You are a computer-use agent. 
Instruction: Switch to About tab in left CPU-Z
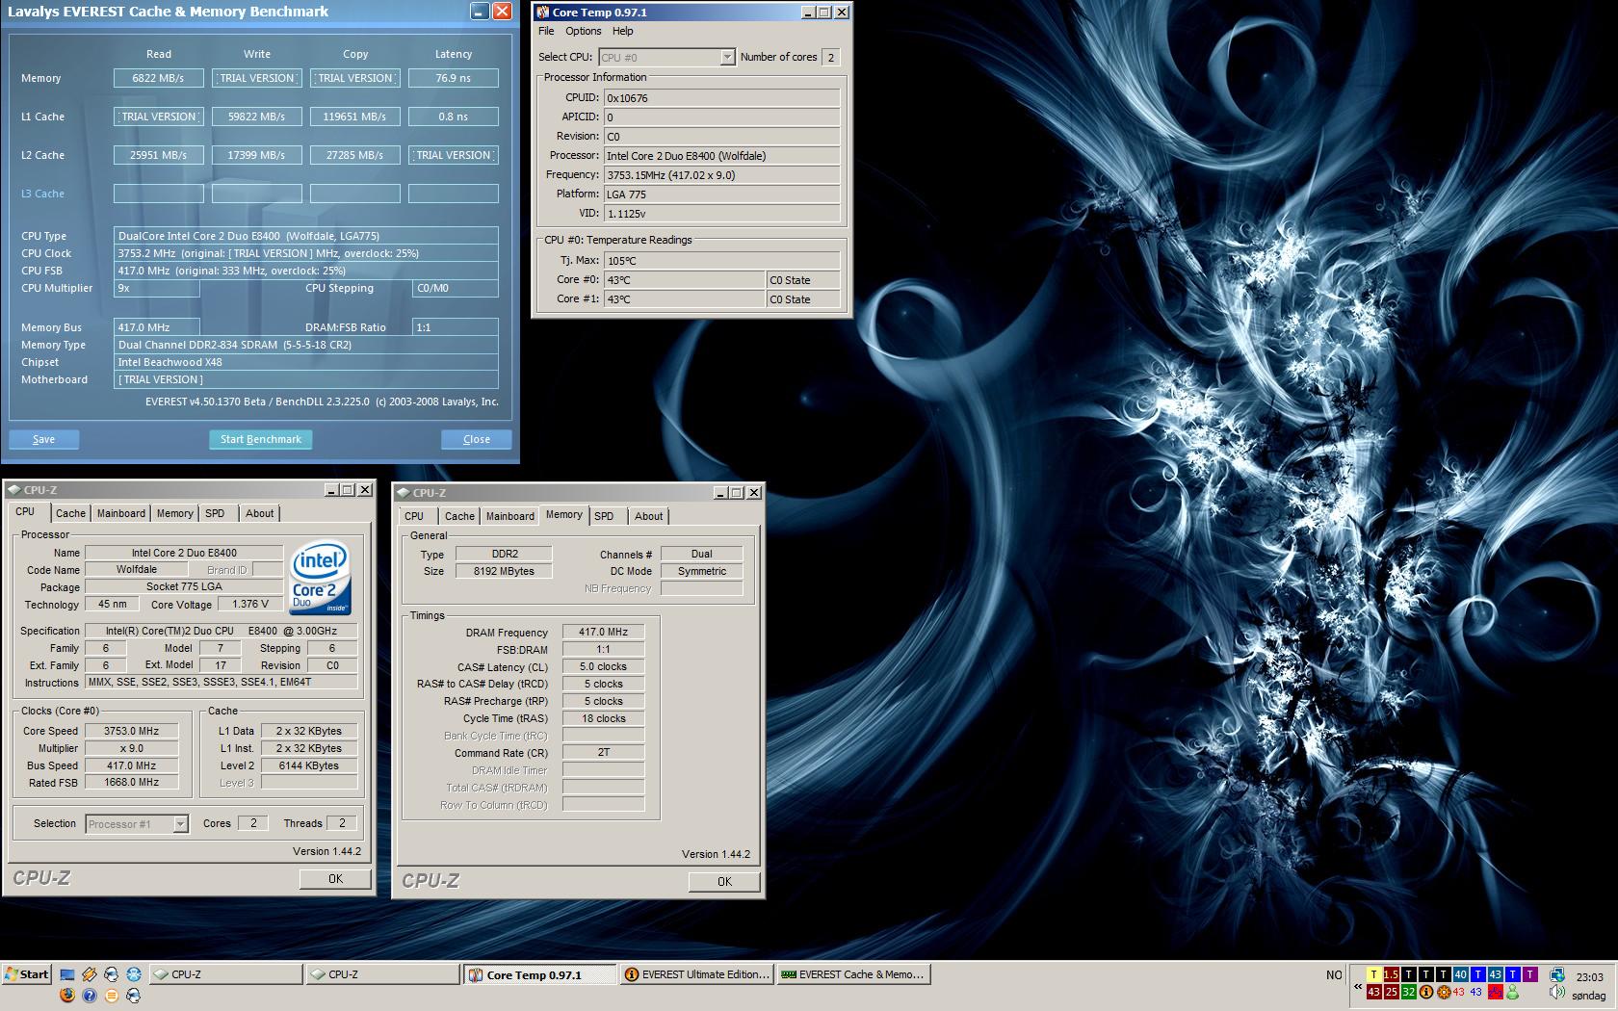click(259, 514)
